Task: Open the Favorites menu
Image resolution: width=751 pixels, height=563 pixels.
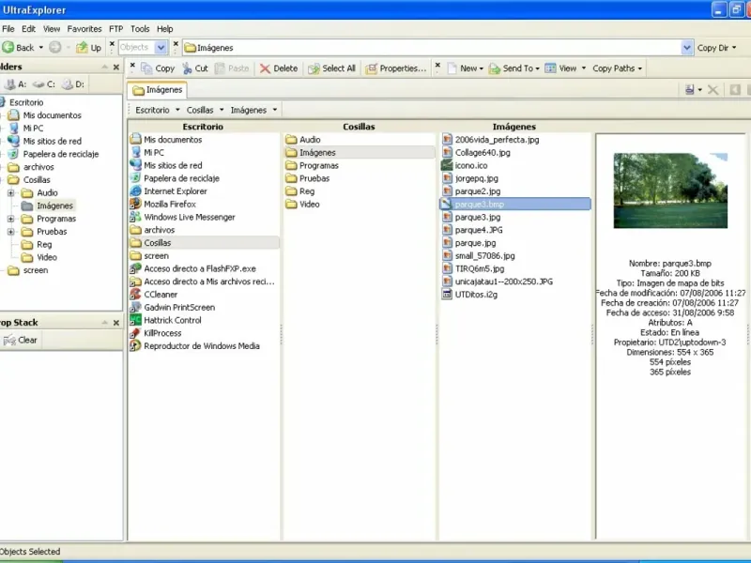Action: pos(84,29)
